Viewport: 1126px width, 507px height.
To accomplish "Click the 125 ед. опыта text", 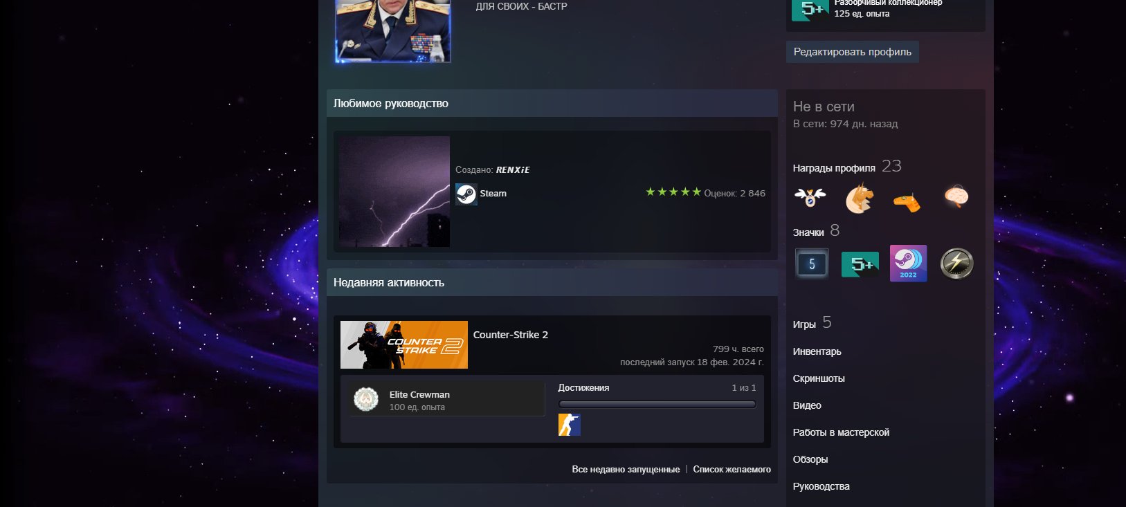I will 862,14.
